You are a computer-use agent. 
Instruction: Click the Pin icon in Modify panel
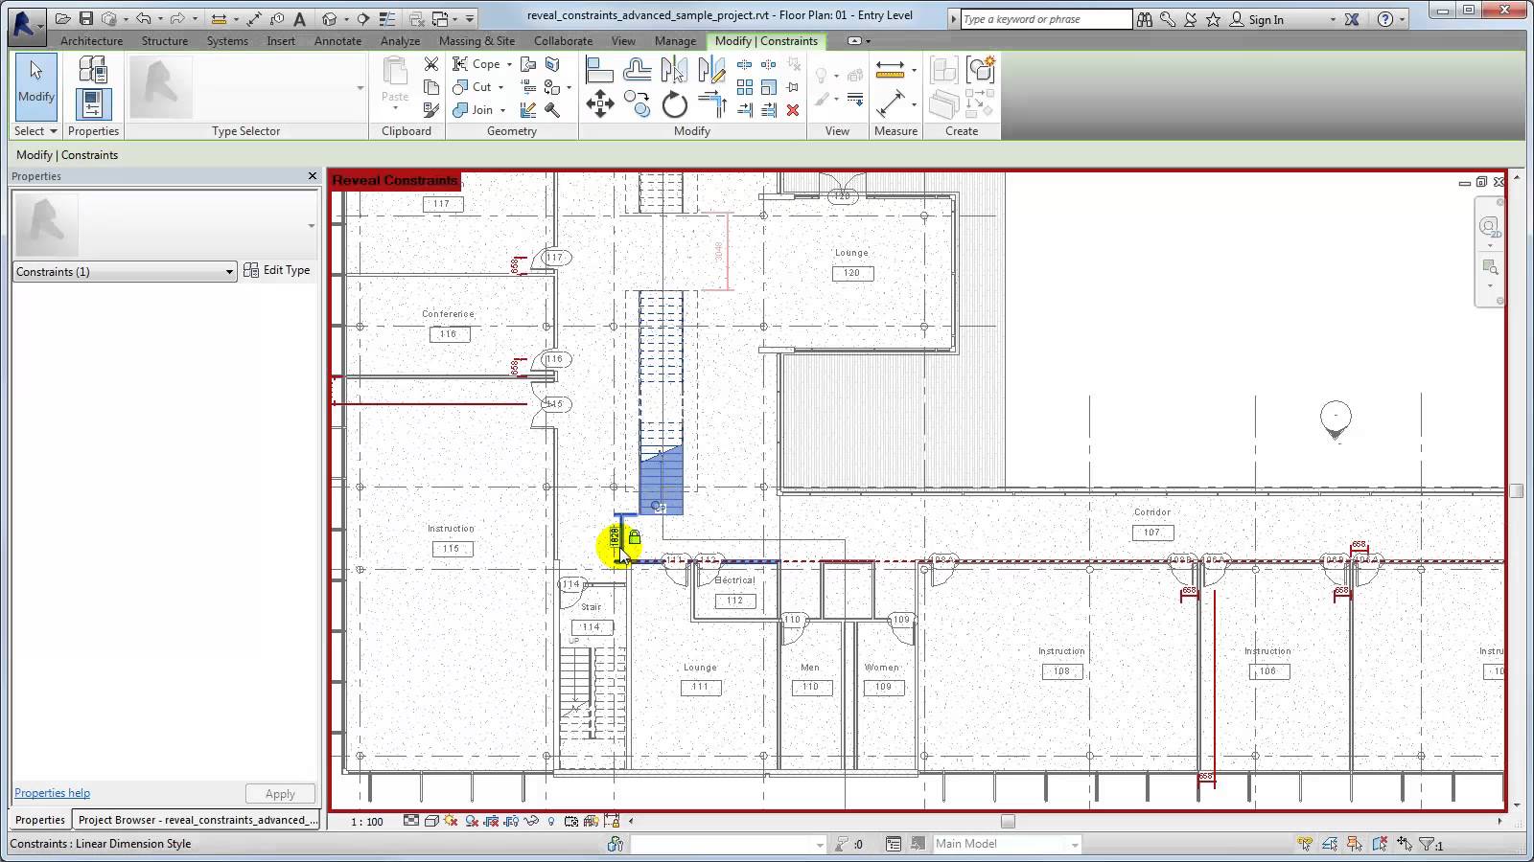point(793,87)
